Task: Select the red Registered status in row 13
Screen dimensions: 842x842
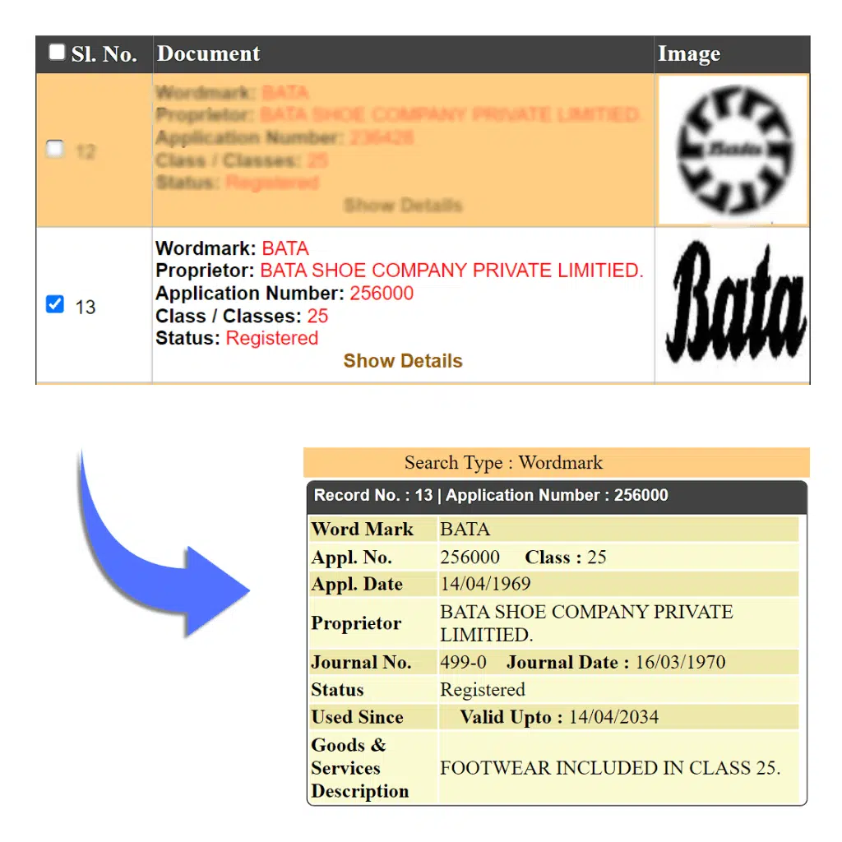Action: [x=271, y=338]
